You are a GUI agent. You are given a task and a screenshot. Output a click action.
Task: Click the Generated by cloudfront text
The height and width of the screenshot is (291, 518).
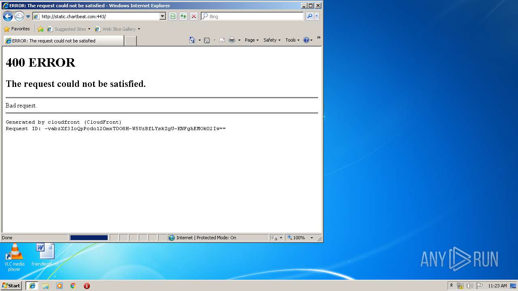[x=64, y=122]
